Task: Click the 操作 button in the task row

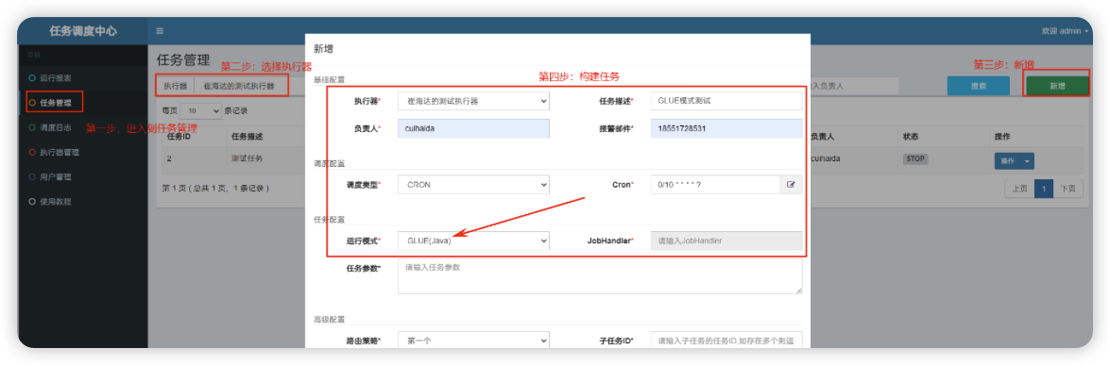Action: [1007, 161]
